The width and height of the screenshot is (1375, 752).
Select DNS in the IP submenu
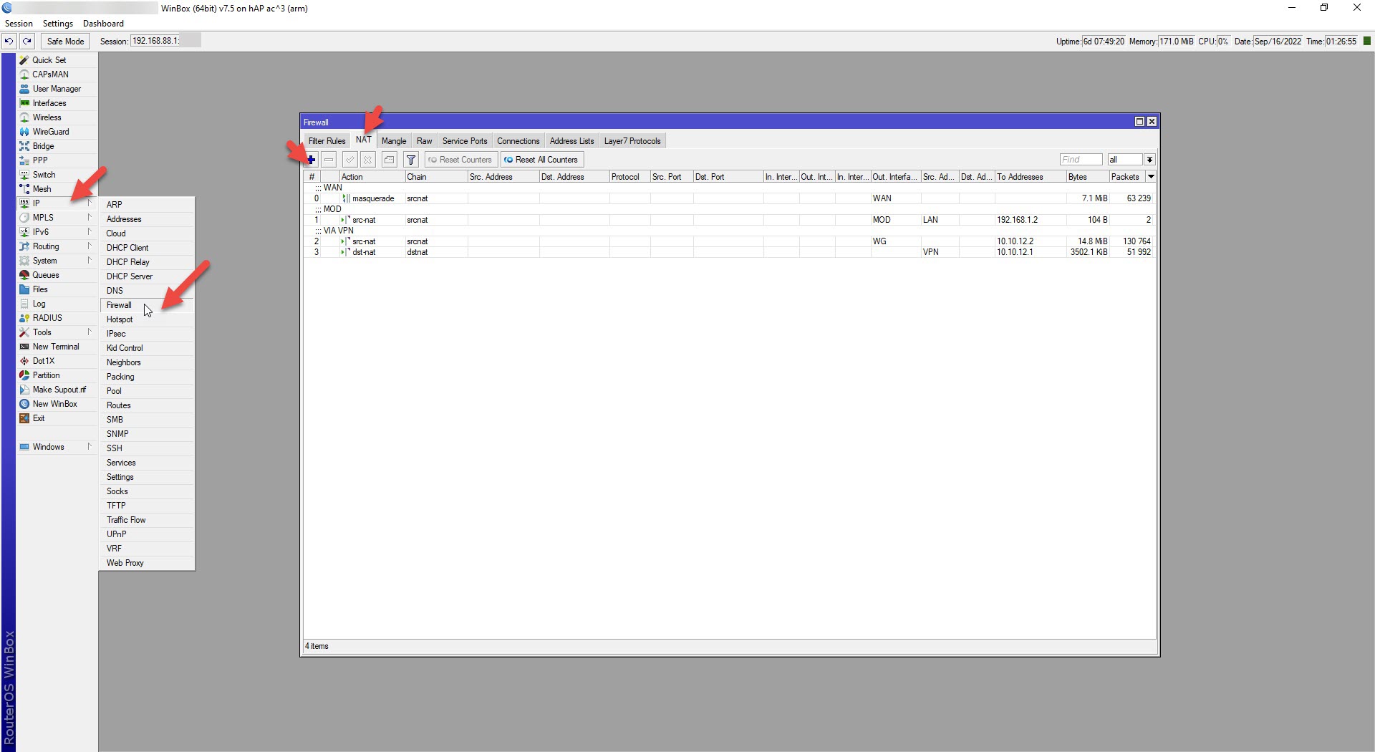pos(147,291)
